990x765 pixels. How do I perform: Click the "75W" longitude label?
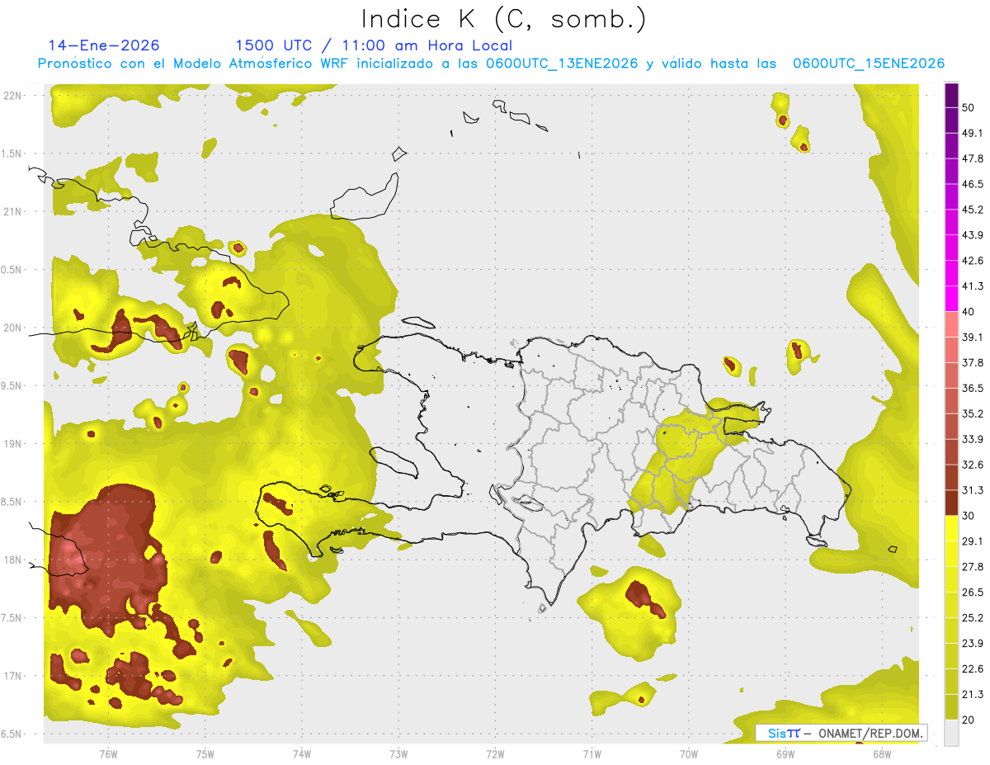[205, 753]
